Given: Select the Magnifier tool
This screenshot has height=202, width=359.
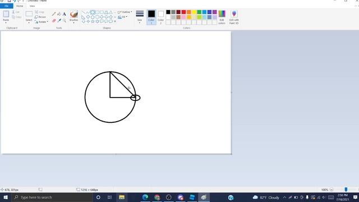Looking at the screenshot, I should point(65,21).
